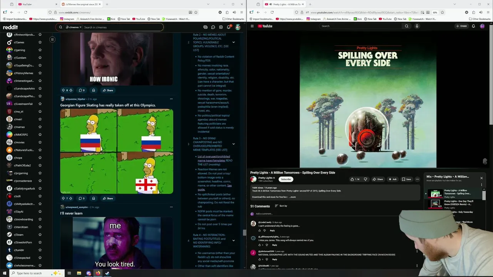Expand video description more link
Viewport: 493px width, 277px height.
pyautogui.click(x=292, y=197)
